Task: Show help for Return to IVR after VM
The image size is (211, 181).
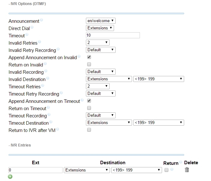Action: pyautogui.click(x=57, y=129)
